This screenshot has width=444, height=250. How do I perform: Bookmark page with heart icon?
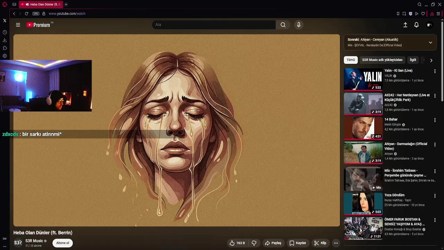click(x=423, y=14)
